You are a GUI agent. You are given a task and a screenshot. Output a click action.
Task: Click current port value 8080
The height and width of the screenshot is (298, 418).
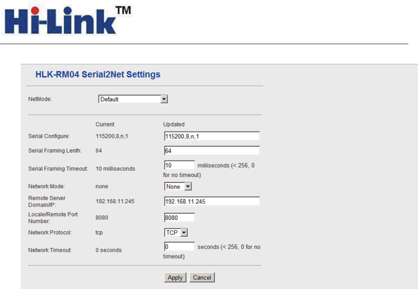102,218
